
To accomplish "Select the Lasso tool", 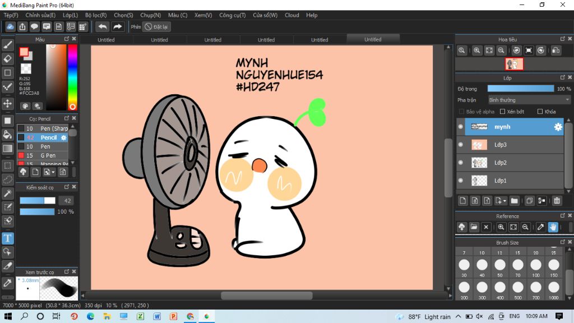I will point(7,179).
